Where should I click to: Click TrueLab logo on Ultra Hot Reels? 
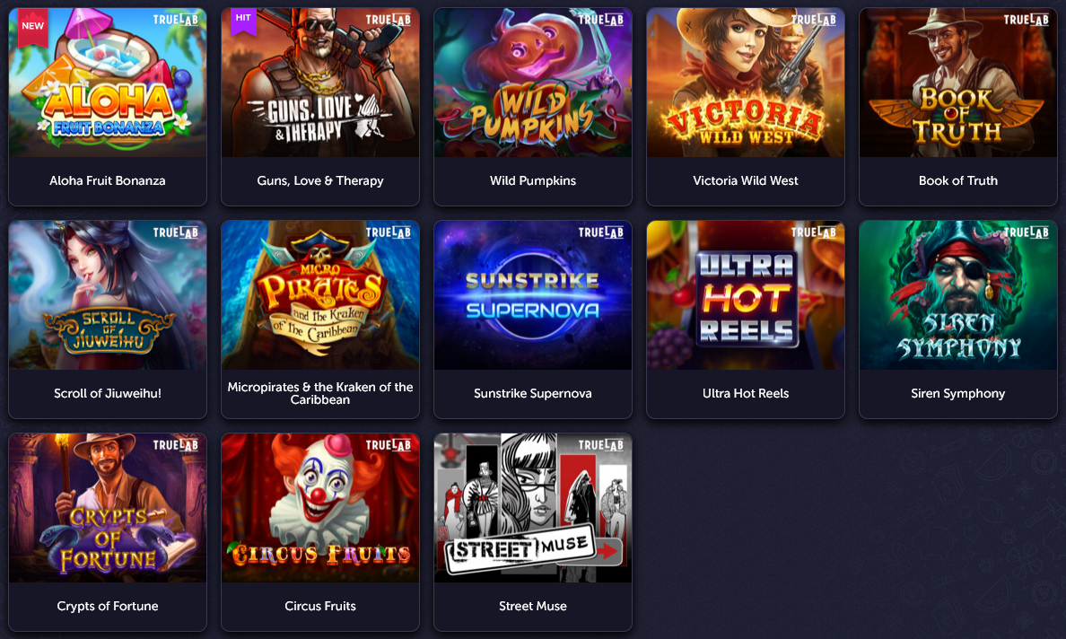click(x=813, y=232)
